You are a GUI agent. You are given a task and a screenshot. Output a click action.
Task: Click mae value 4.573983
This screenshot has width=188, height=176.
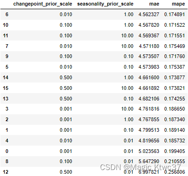149,67
